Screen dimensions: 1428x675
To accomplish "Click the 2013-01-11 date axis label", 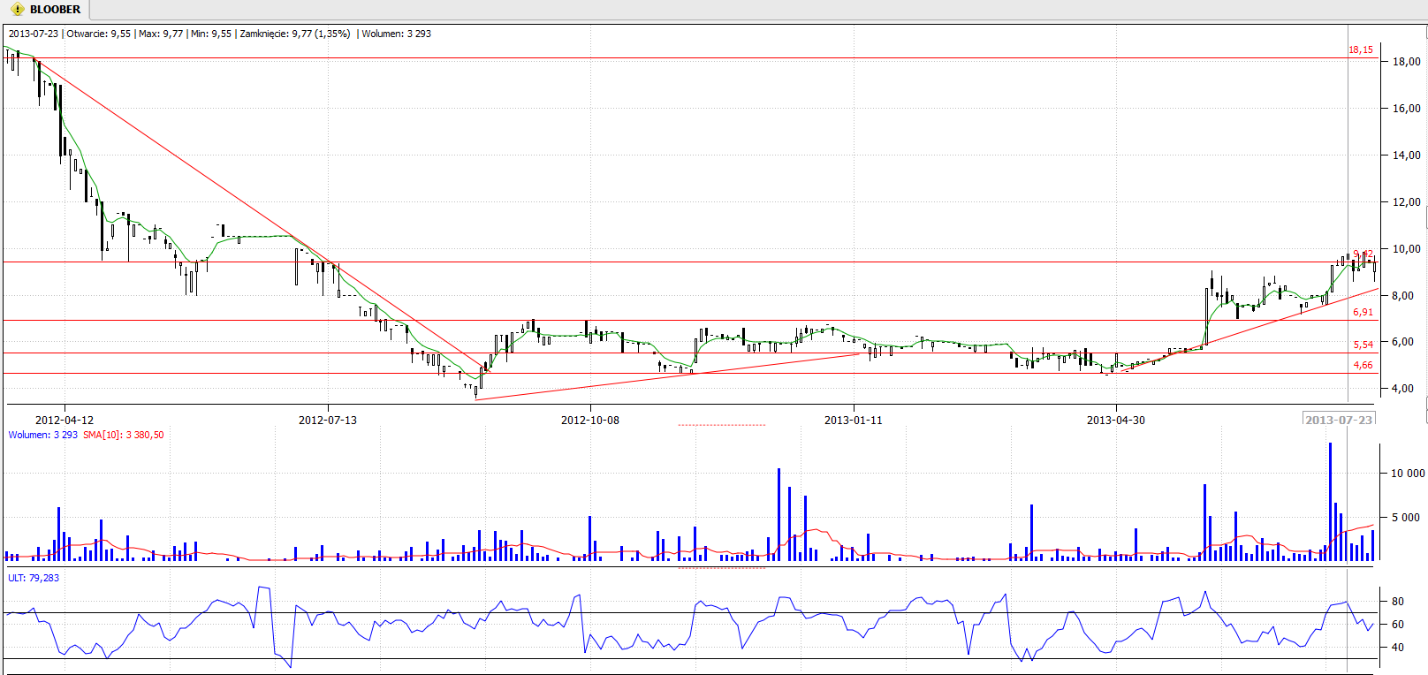I will (853, 420).
